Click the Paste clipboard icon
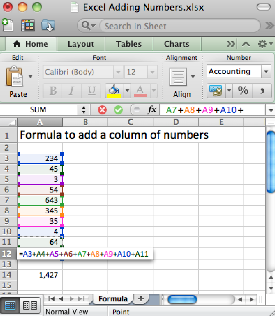The width and height of the screenshot is (275, 316). [x=15, y=76]
